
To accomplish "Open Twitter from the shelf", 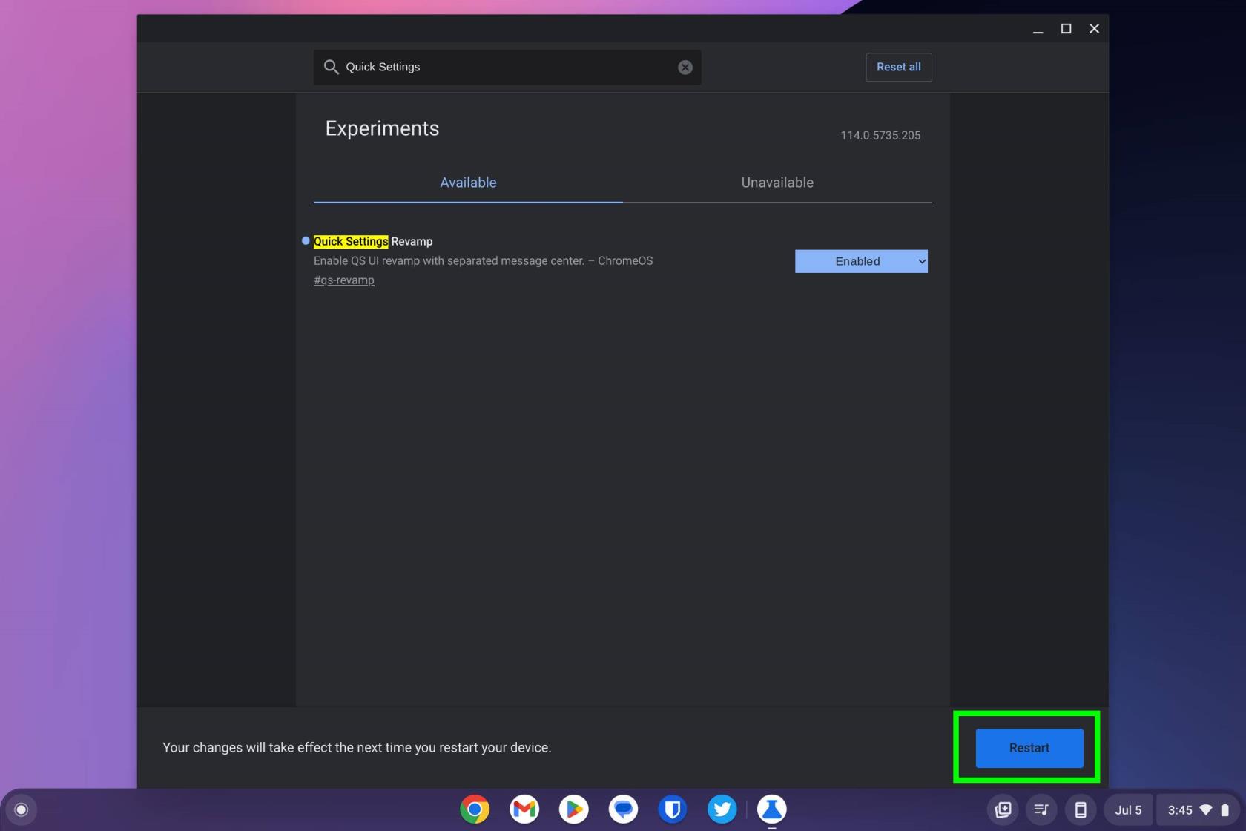I will click(722, 809).
